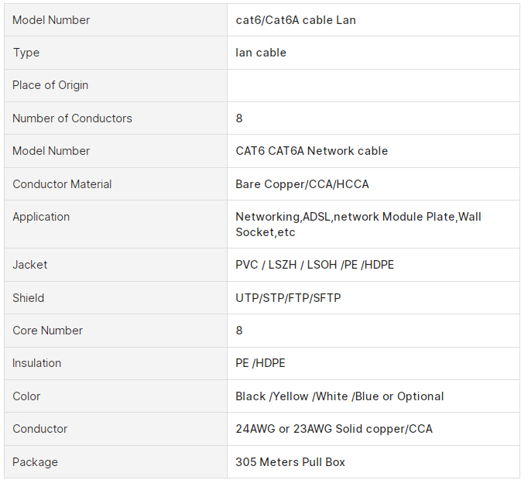528x480 pixels.
Task: Select 'PVC / LSZH / LSOH /PE /HDPE' value
Action: [315, 265]
